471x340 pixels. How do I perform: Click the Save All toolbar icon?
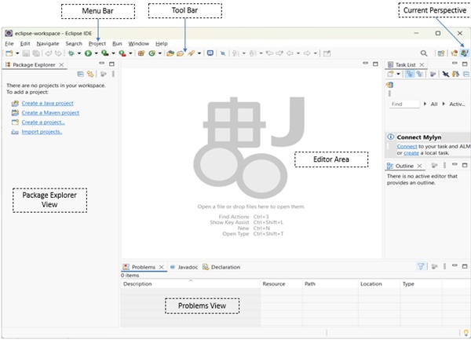(36, 53)
